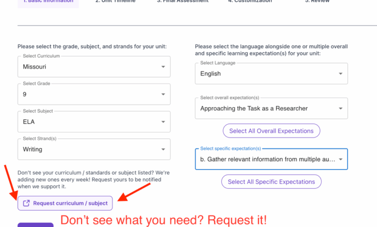Image resolution: width=377 pixels, height=227 pixels.
Task: Open the specific expectation(s) dropdown arrow
Action: coord(340,159)
